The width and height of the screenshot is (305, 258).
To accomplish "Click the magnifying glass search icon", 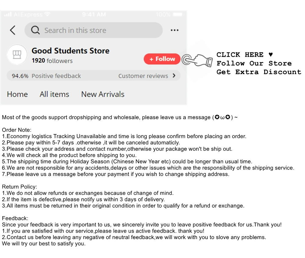I will 35,30.
